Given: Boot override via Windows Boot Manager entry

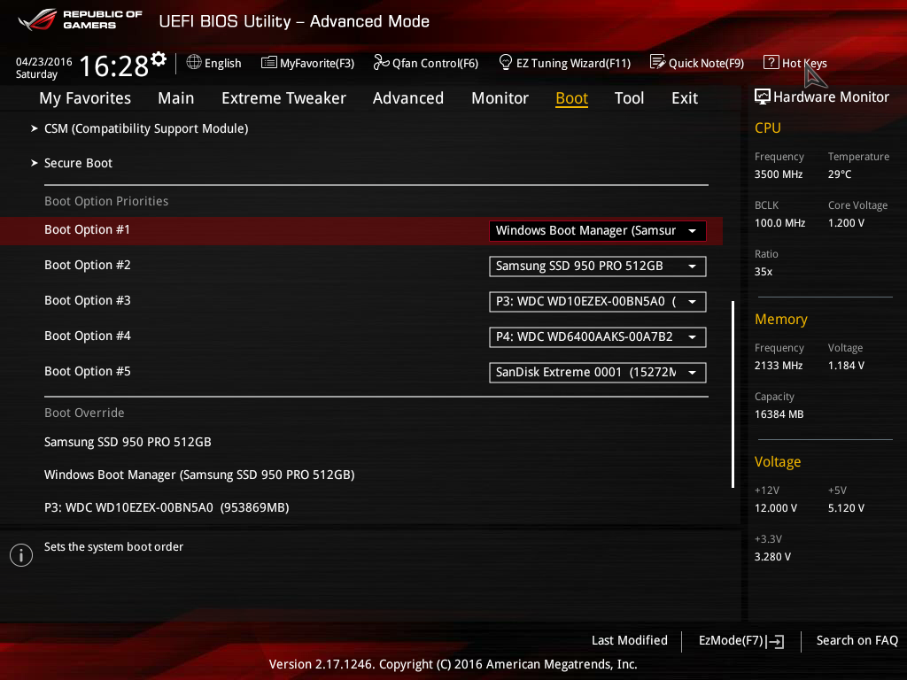Looking at the screenshot, I should [x=199, y=475].
